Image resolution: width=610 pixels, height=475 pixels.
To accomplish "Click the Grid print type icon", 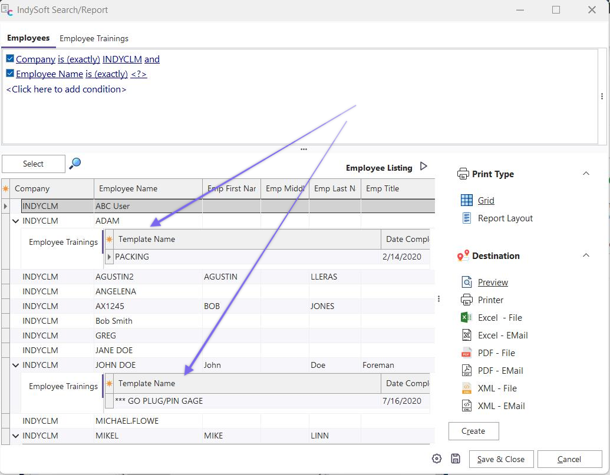I will pos(466,200).
